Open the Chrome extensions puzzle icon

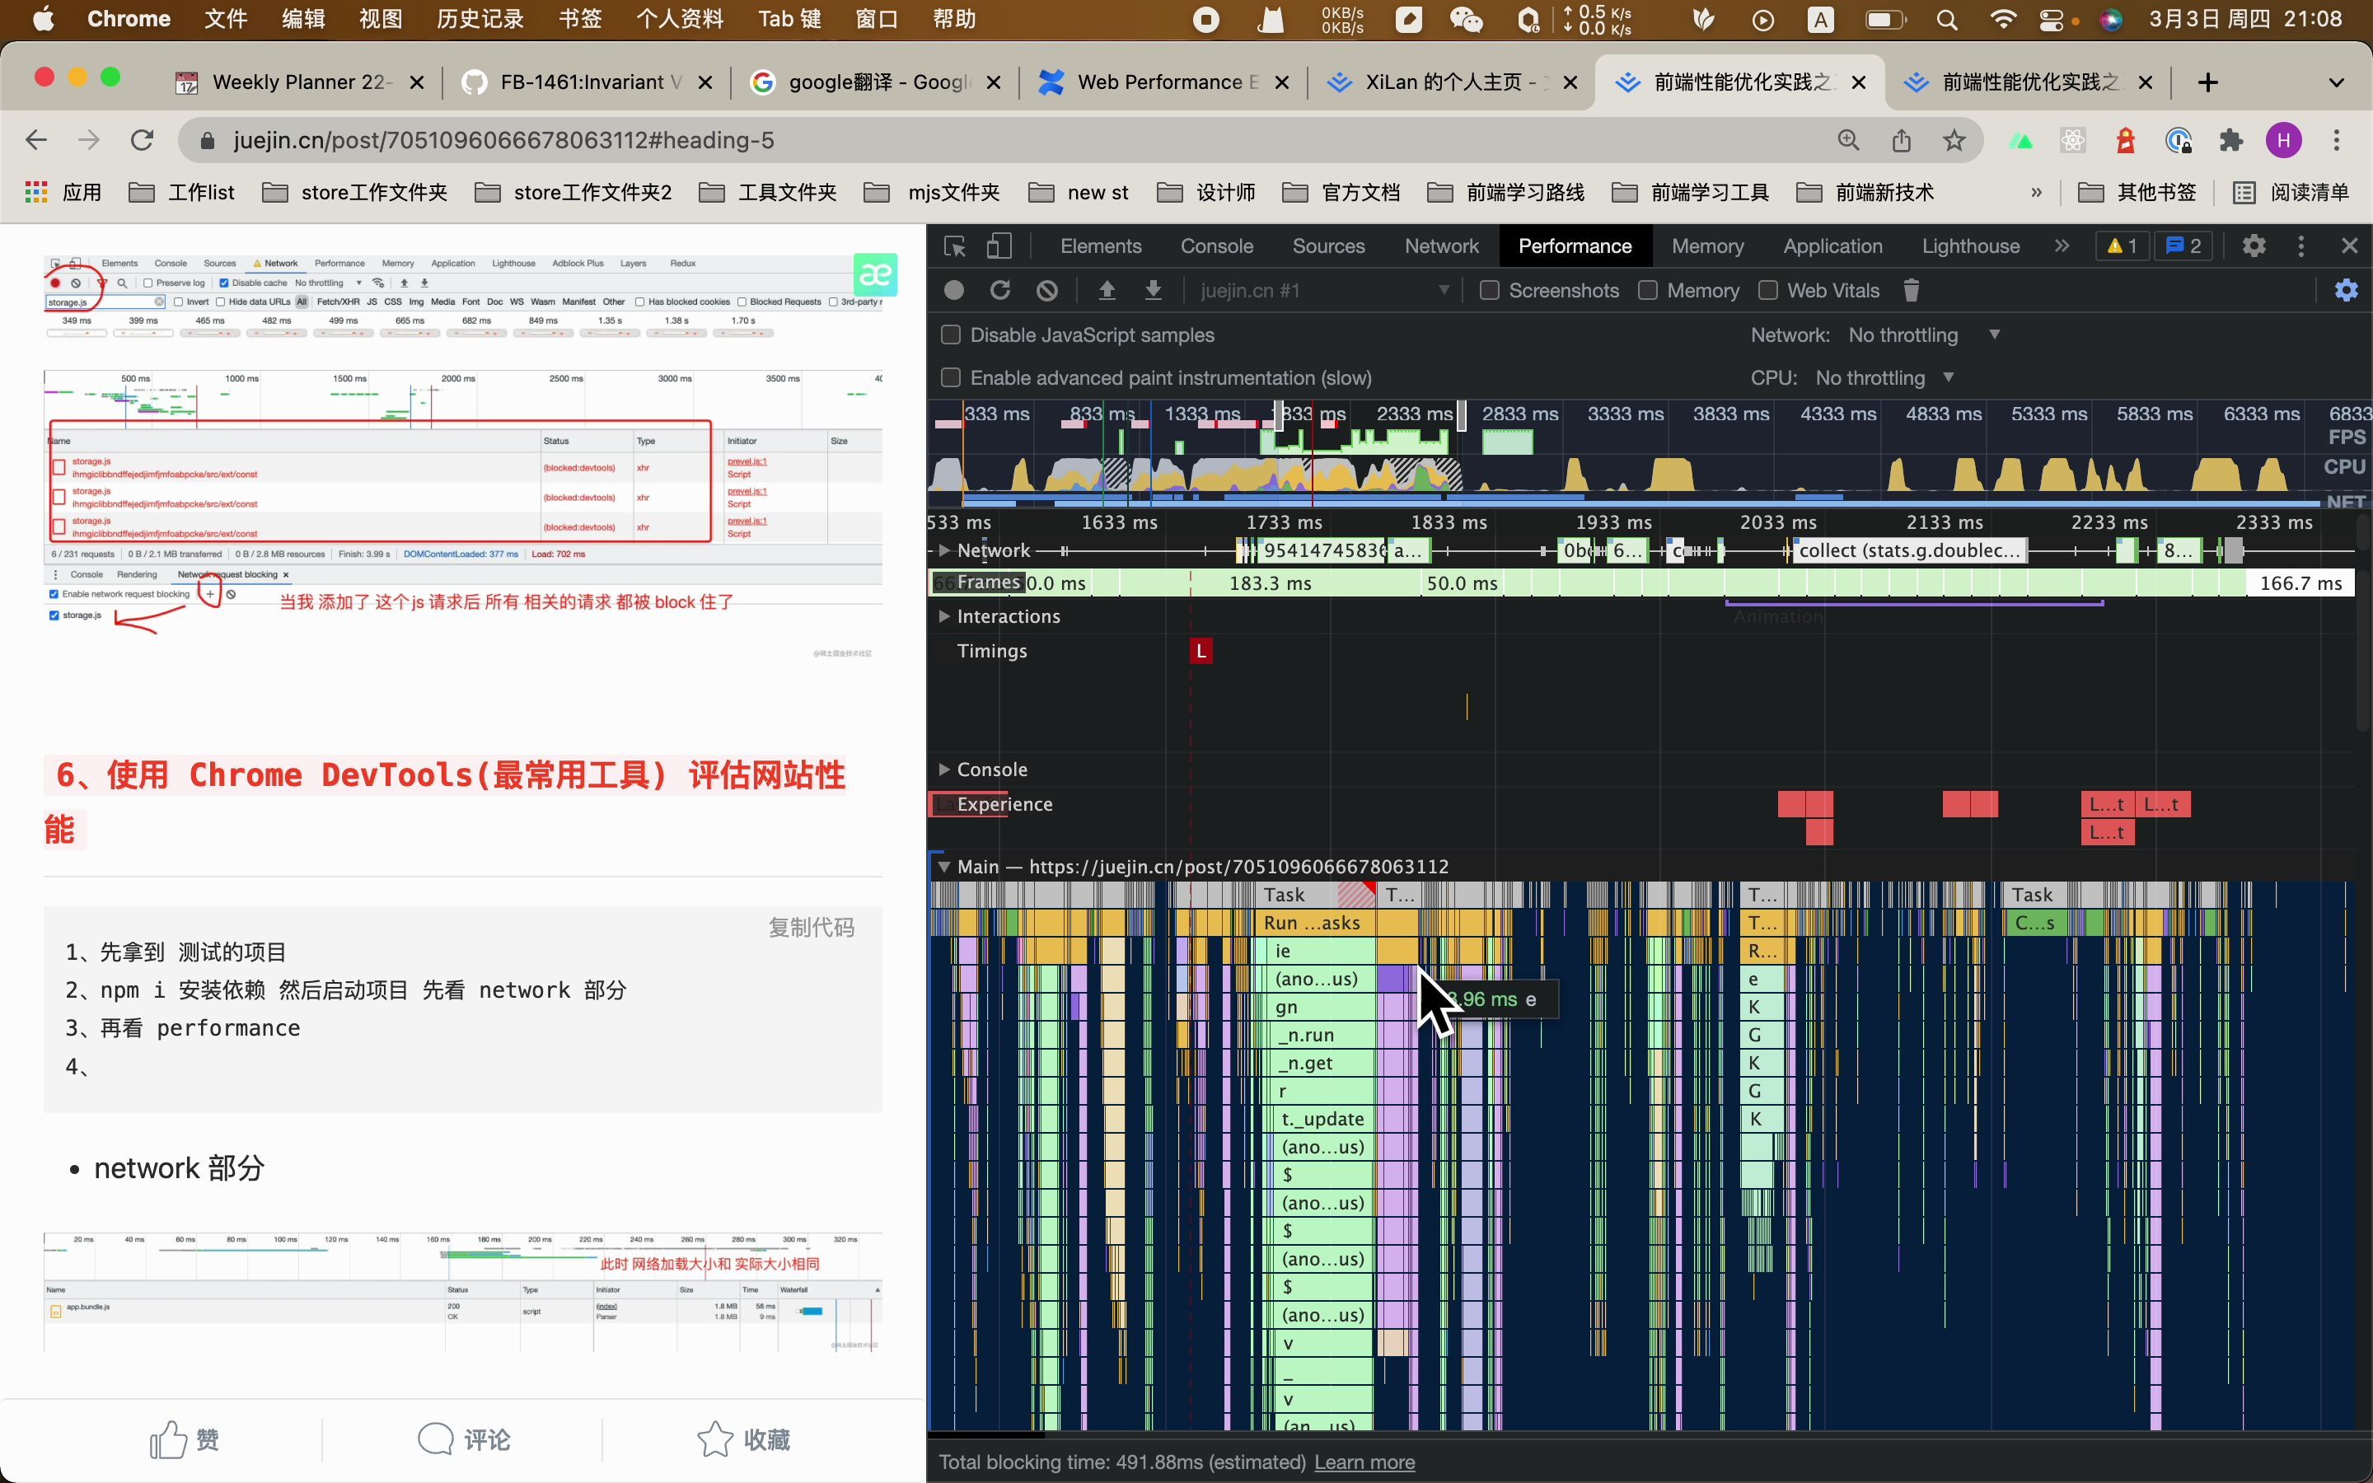(2230, 140)
